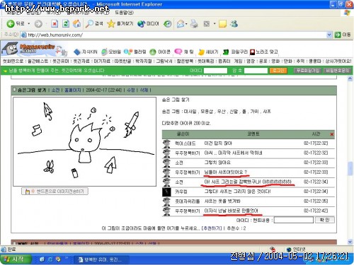Open the History clock icon
The height and width of the screenshot is (265, 354).
tap(168, 23)
